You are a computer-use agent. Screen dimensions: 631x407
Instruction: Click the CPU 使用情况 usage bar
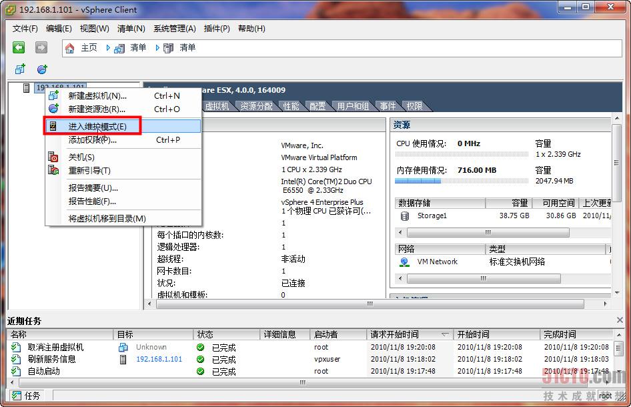coord(462,154)
